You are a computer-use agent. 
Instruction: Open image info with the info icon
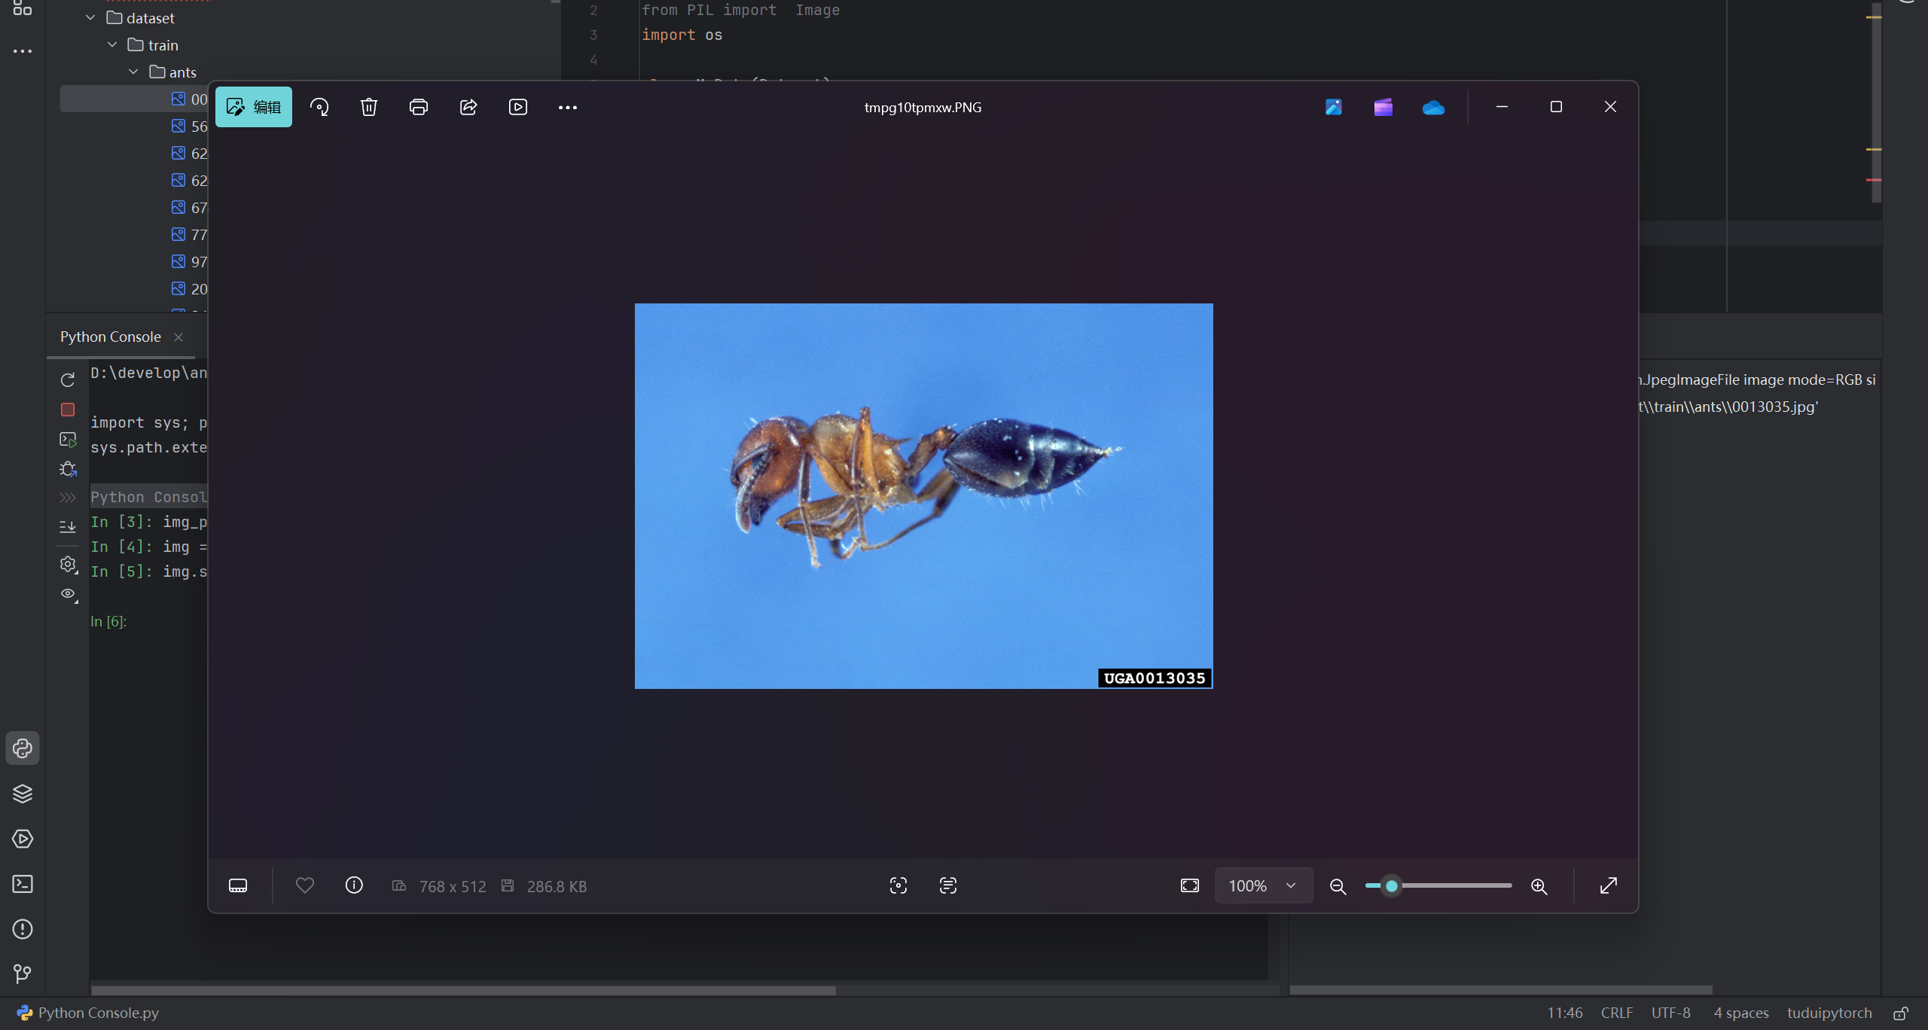[x=354, y=885]
